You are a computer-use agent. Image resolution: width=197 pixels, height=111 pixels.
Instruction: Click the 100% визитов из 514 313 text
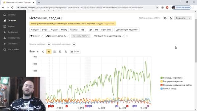pos(150,18)
